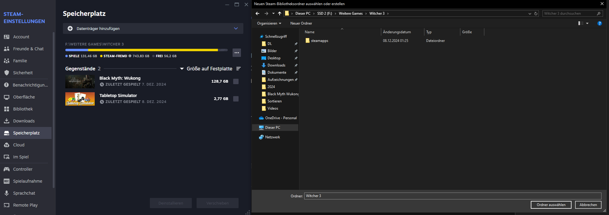The height and width of the screenshot is (215, 609).
Task: Open the view options dropdown arrow
Action: coord(587,23)
